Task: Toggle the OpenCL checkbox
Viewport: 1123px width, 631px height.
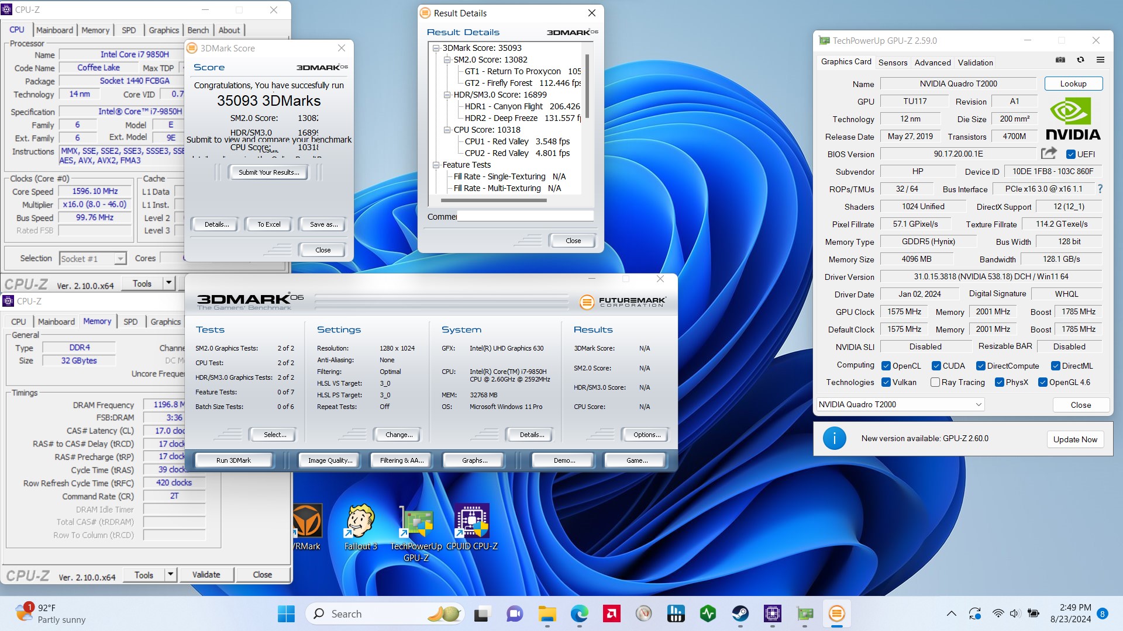Action: 886,366
